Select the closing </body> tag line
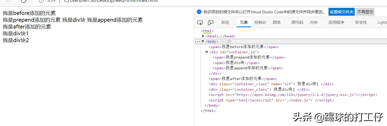 (212, 105)
